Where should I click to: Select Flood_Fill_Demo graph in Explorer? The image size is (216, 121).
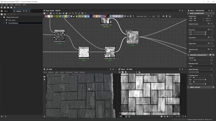click(13, 23)
